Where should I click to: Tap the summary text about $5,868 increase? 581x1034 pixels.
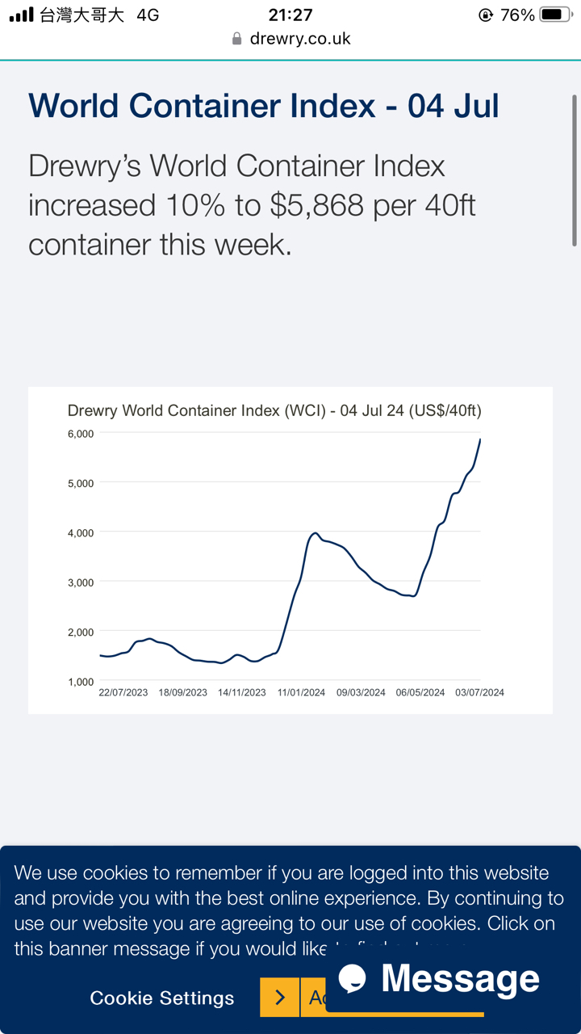pyautogui.click(x=252, y=204)
